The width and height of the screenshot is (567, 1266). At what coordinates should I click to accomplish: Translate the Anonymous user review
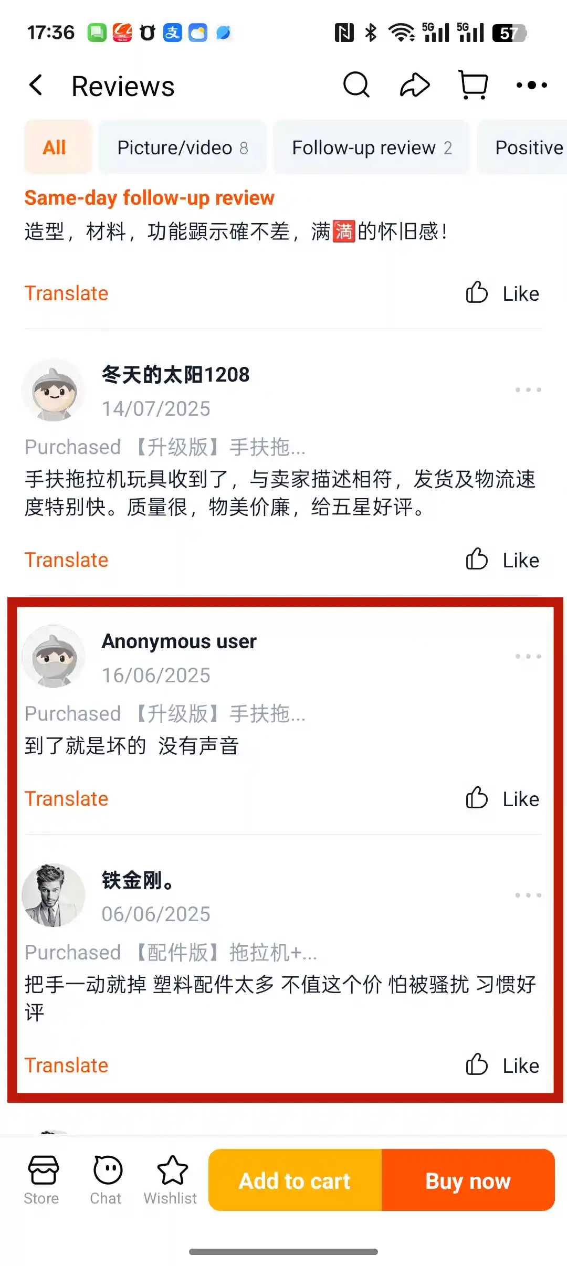click(x=67, y=799)
